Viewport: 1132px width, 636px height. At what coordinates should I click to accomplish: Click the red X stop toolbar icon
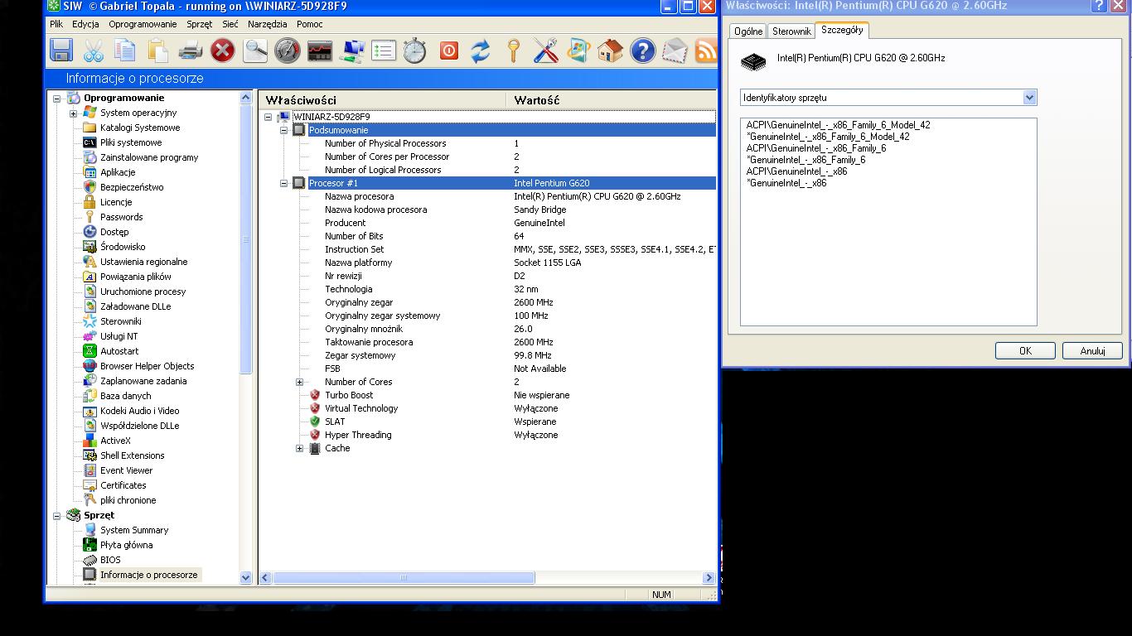pos(222,51)
